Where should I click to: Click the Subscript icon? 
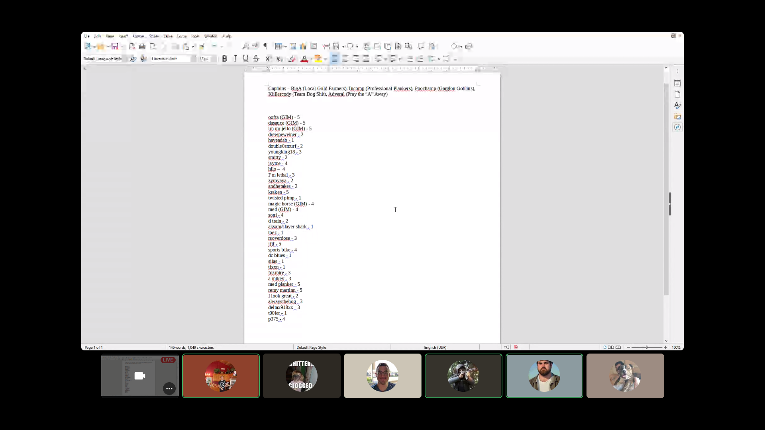coord(279,59)
